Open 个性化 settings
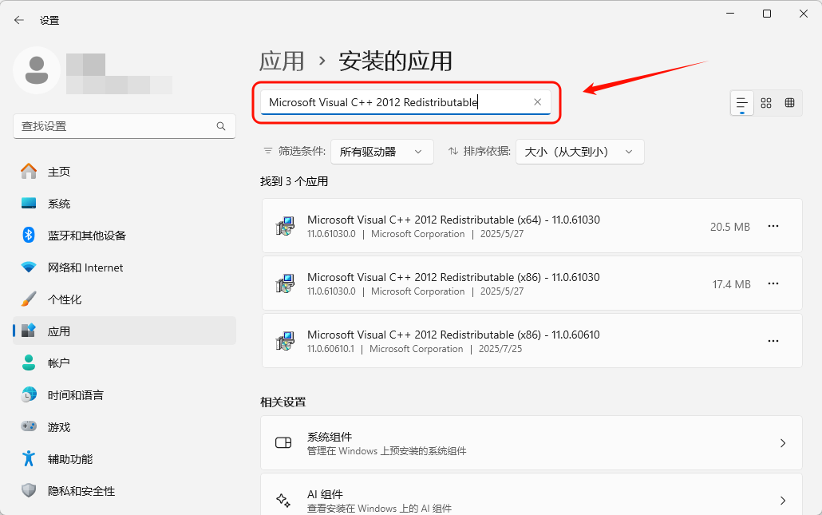822x515 pixels. click(x=124, y=299)
